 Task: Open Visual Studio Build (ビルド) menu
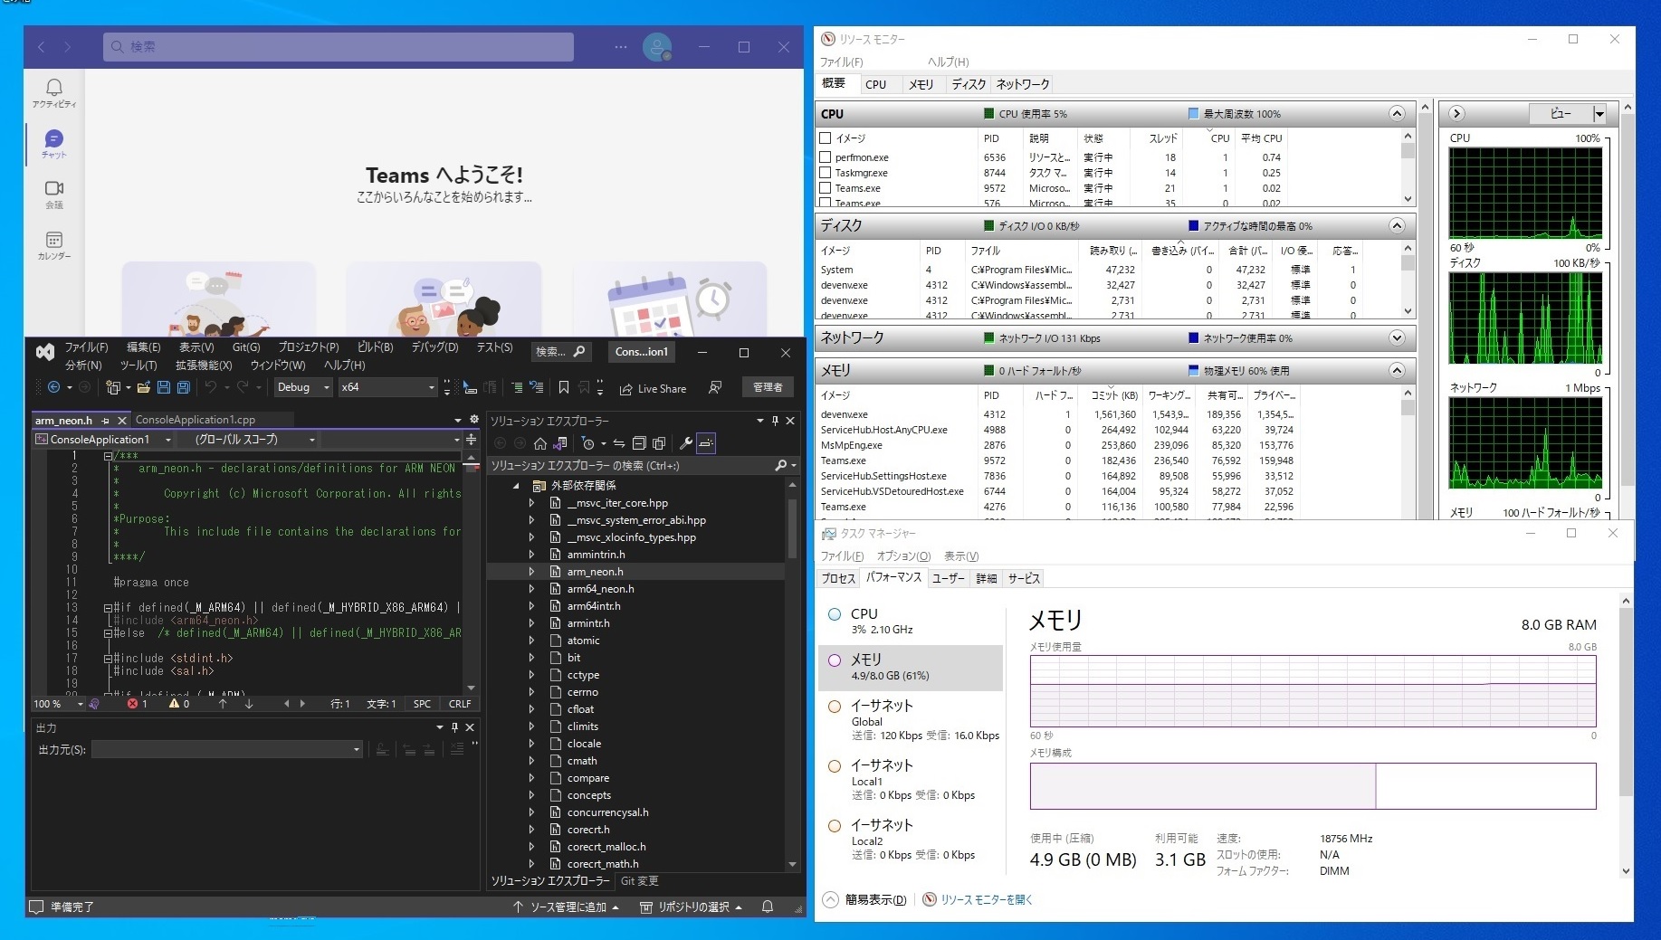tap(375, 347)
